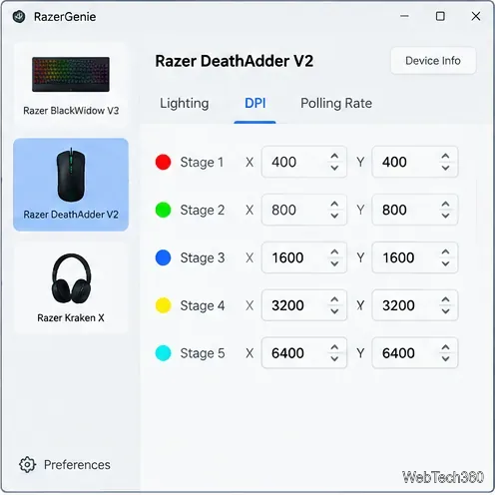Click the Stage 4 Y value field 3200
This screenshot has height=495, width=495.
415,305
